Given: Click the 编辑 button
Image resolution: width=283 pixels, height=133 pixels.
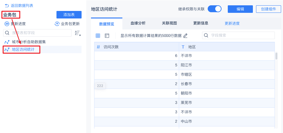Looking at the screenshot, I should pos(240,9).
